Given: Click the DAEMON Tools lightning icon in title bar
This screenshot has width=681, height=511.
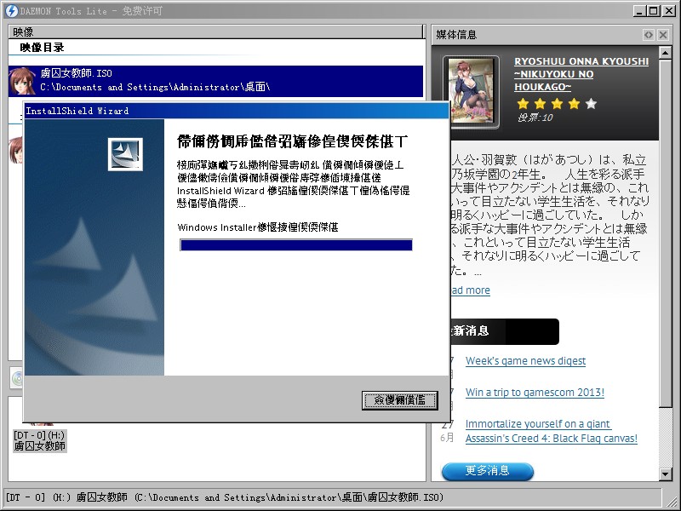Looking at the screenshot, I should pyautogui.click(x=12, y=10).
